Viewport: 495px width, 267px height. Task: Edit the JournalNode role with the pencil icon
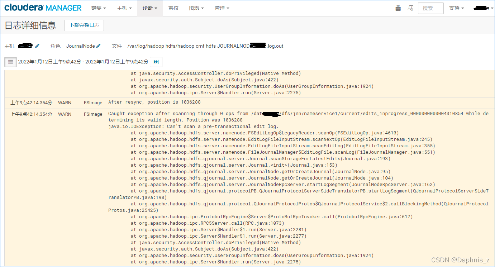[99, 46]
